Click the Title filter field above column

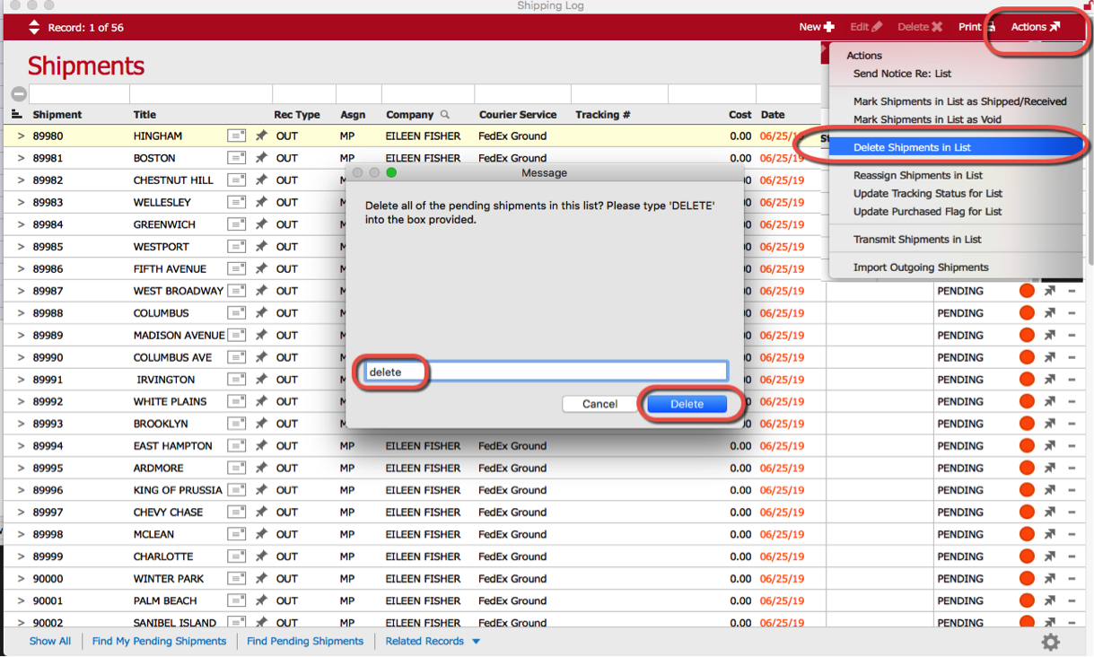[x=201, y=93]
